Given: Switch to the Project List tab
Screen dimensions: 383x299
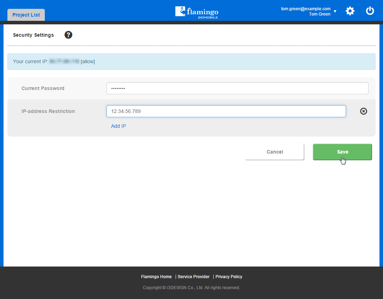Looking at the screenshot, I should pyautogui.click(x=26, y=15).
